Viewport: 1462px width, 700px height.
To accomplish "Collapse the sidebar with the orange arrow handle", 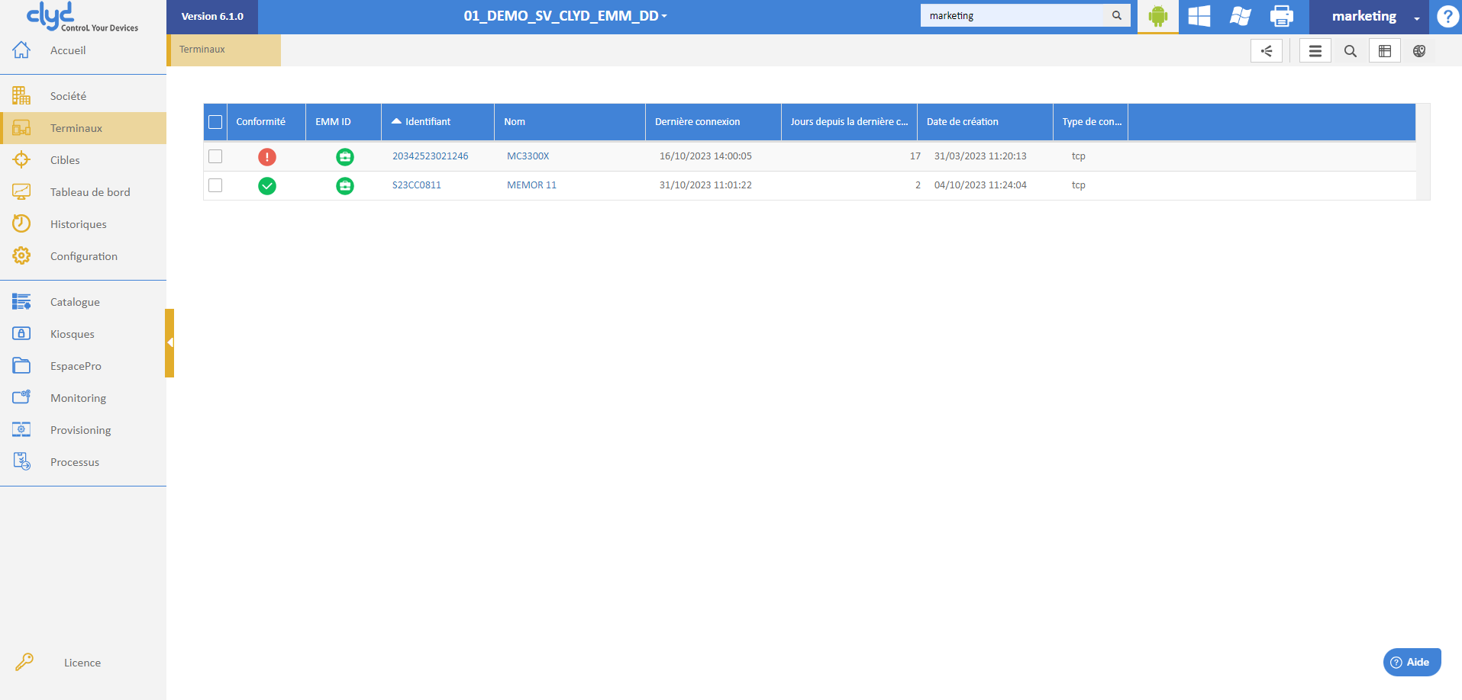I will pyautogui.click(x=169, y=343).
